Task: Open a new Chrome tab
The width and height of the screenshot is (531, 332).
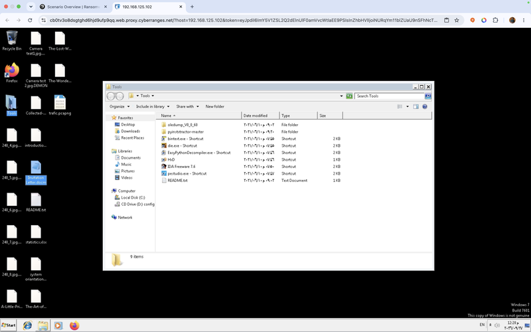Action: pos(192,7)
